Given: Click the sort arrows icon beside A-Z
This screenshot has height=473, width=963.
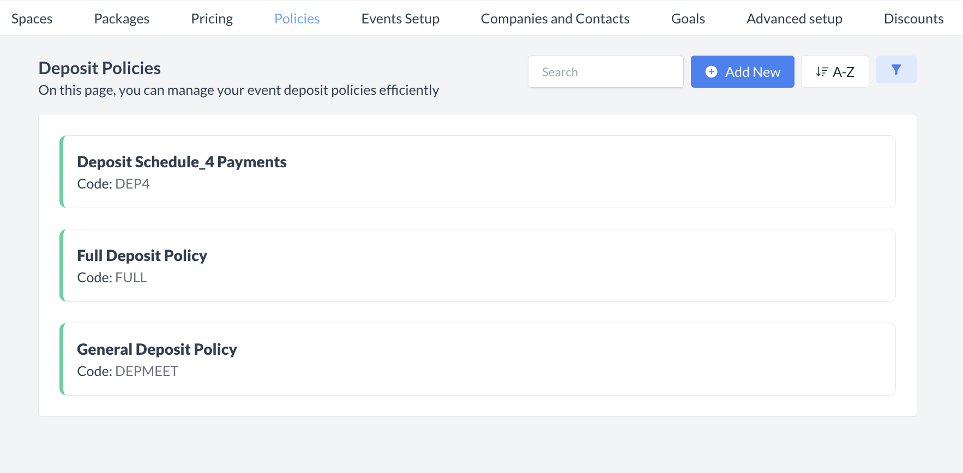Looking at the screenshot, I should [x=822, y=72].
